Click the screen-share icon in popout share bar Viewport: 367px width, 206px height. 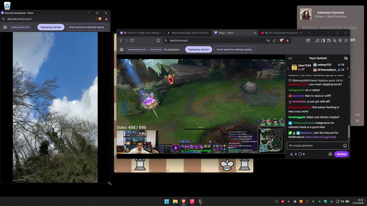coord(5,27)
